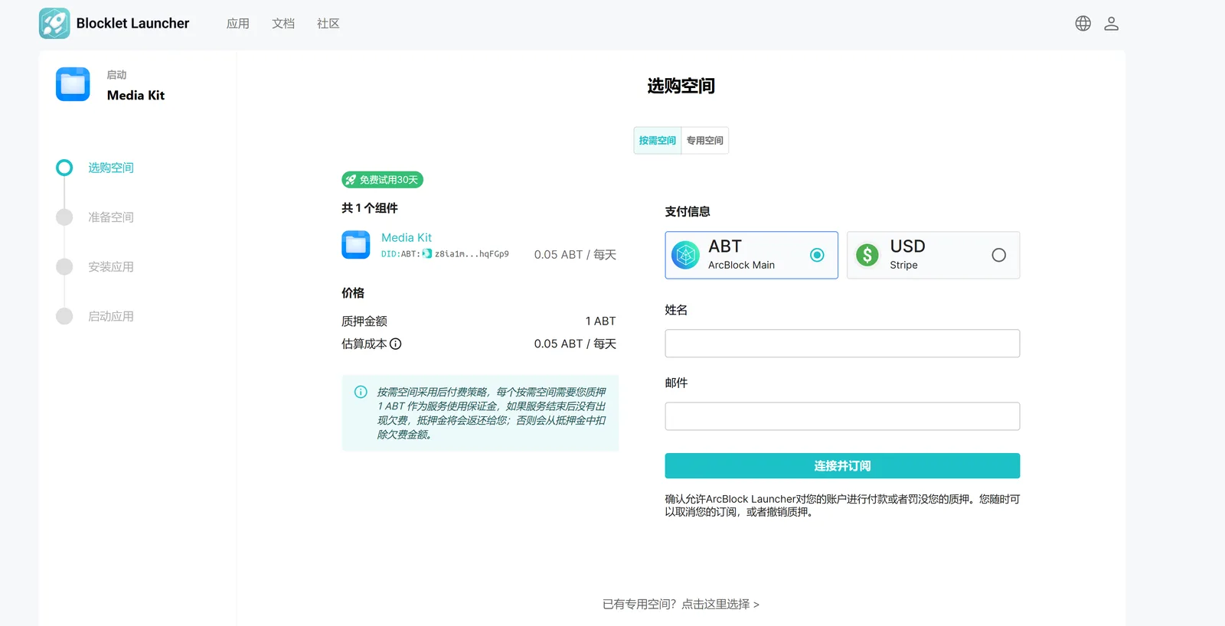The width and height of the screenshot is (1225, 626).
Task: Select the USD Stripe payment radio
Action: tap(998, 255)
